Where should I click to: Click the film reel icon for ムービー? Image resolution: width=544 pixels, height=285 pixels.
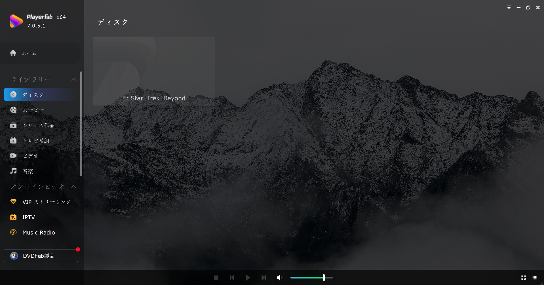coord(13,110)
